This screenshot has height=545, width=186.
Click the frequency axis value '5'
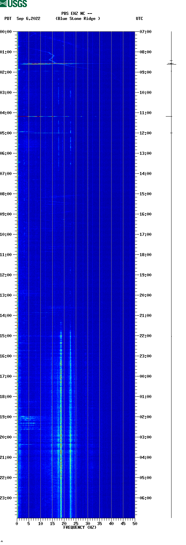tap(29, 524)
